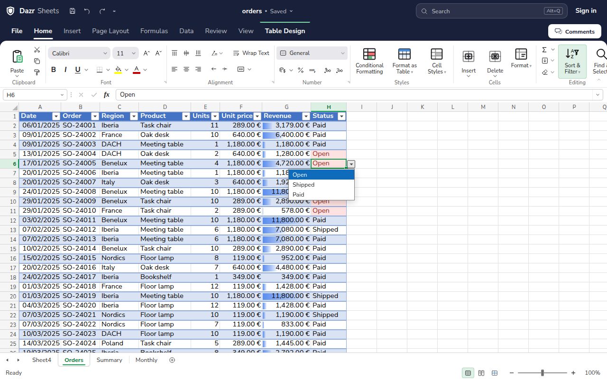The width and height of the screenshot is (607, 379).
Task: Toggle Wrap Text
Action: click(x=251, y=53)
